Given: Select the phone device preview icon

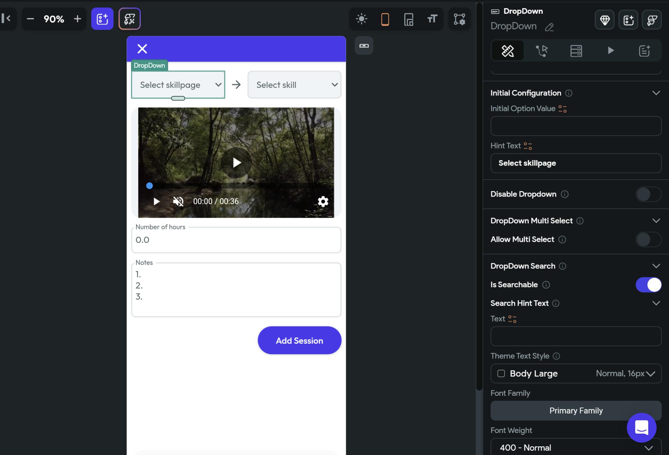Looking at the screenshot, I should coord(385,19).
